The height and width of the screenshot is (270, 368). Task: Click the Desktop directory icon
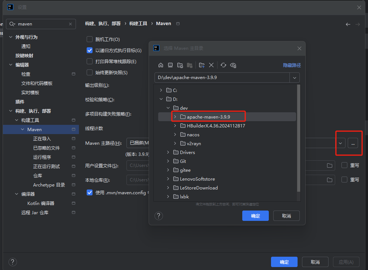tap(170, 65)
